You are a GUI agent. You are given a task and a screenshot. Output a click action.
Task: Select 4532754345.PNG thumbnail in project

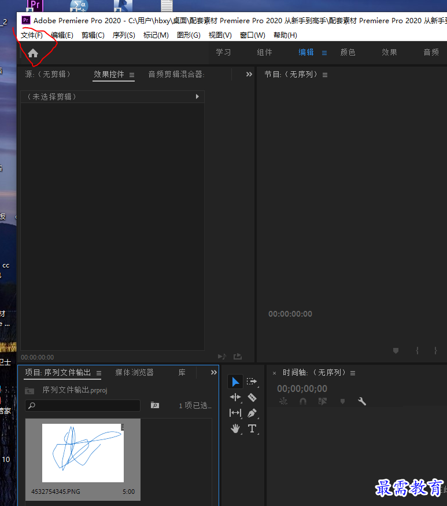pos(83,453)
